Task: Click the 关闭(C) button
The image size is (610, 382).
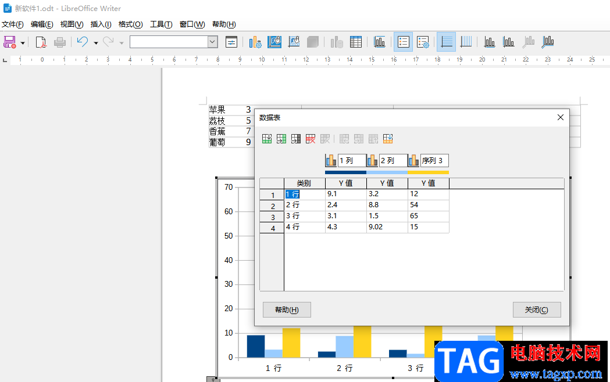Action: (x=537, y=310)
